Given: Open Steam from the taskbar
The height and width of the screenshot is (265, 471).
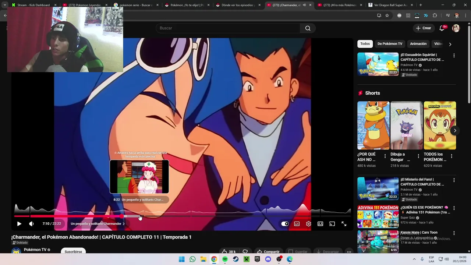Looking at the screenshot, I should 235,259.
